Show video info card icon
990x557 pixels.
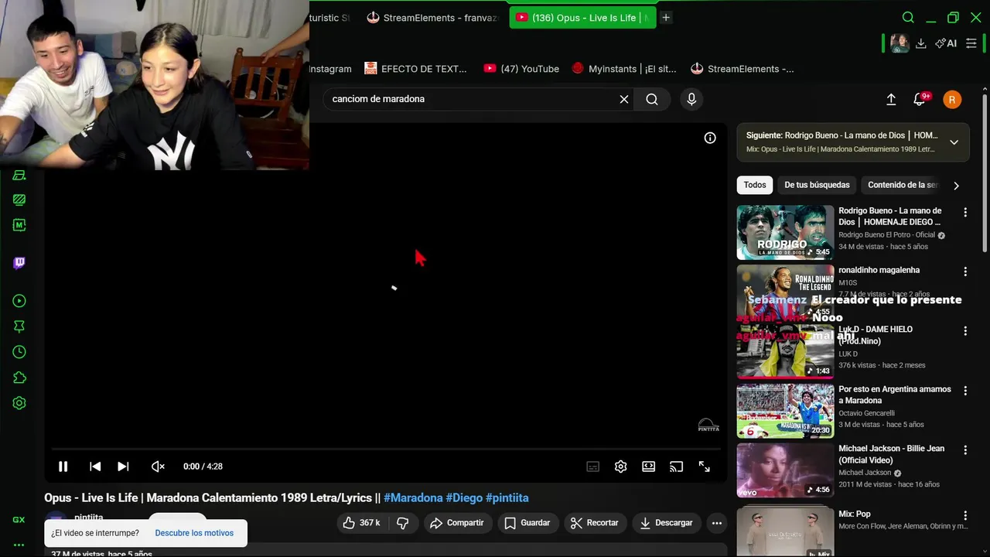click(710, 138)
